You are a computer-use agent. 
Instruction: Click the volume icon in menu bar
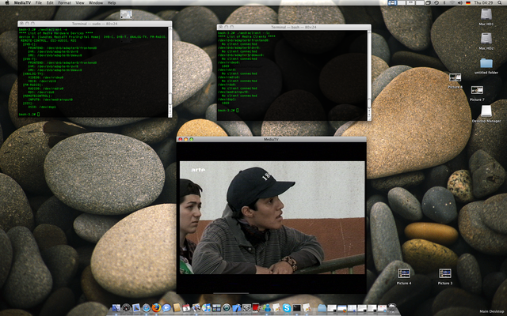(x=460, y=2)
